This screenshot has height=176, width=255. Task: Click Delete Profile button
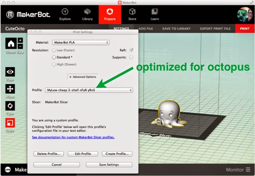49,154
